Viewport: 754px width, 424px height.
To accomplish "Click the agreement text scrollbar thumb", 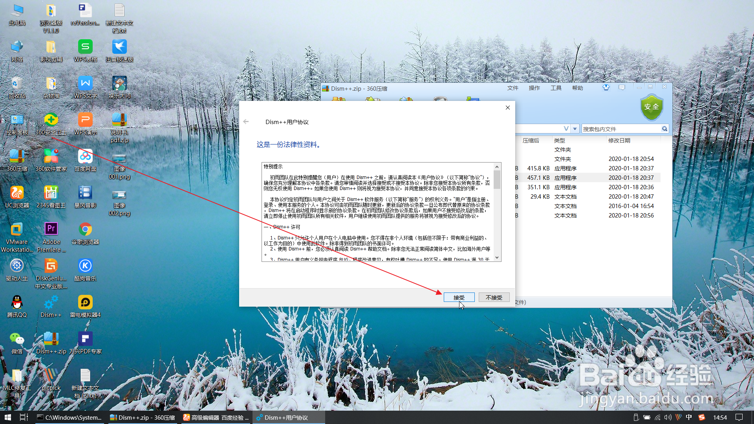I will click(x=497, y=180).
